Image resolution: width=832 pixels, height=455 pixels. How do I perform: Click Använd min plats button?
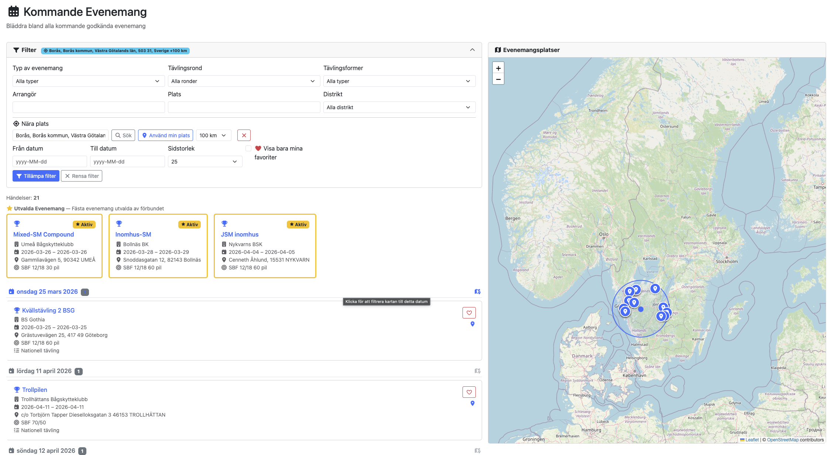[166, 135]
